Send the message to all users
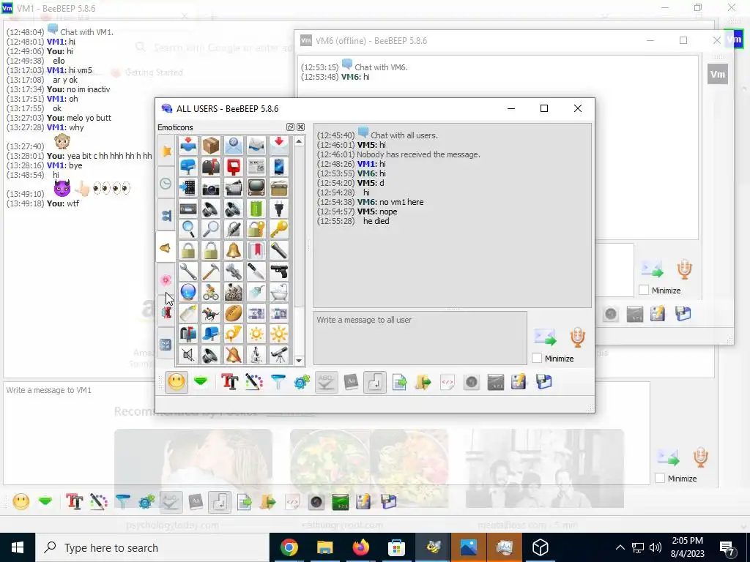Screen dimensions: 750x562 (545, 337)
